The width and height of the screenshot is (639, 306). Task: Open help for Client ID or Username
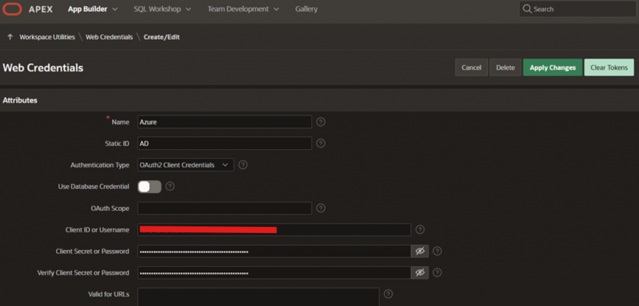click(420, 229)
